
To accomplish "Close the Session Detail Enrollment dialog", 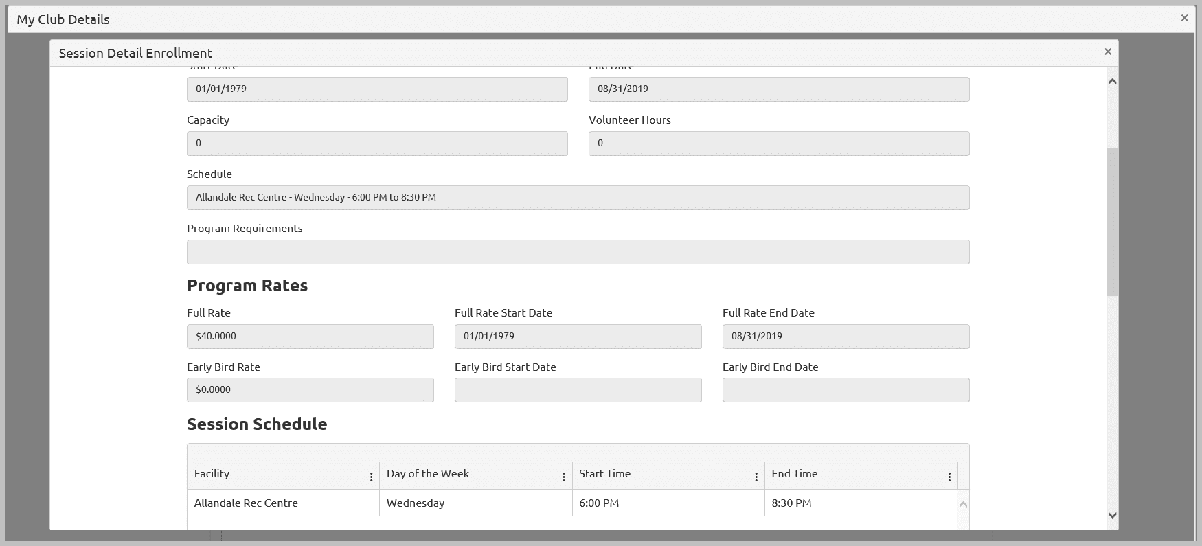I will (1107, 52).
